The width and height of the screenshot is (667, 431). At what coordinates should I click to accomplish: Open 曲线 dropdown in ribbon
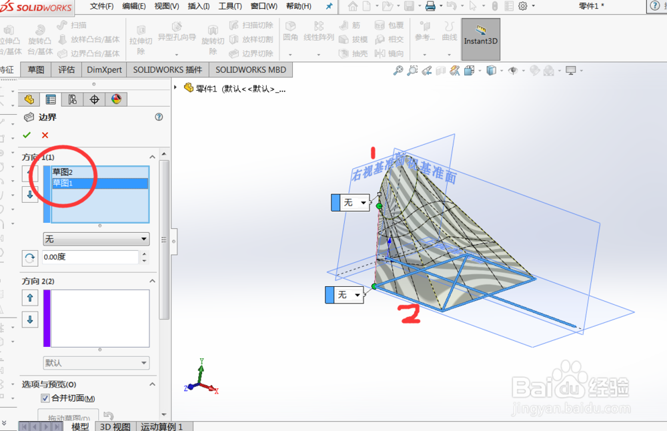click(x=449, y=54)
